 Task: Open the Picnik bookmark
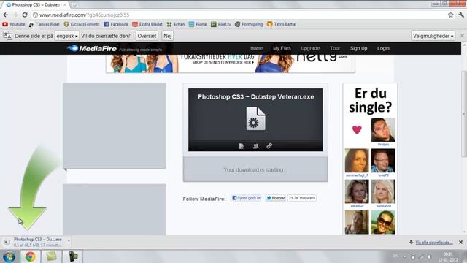[198, 24]
